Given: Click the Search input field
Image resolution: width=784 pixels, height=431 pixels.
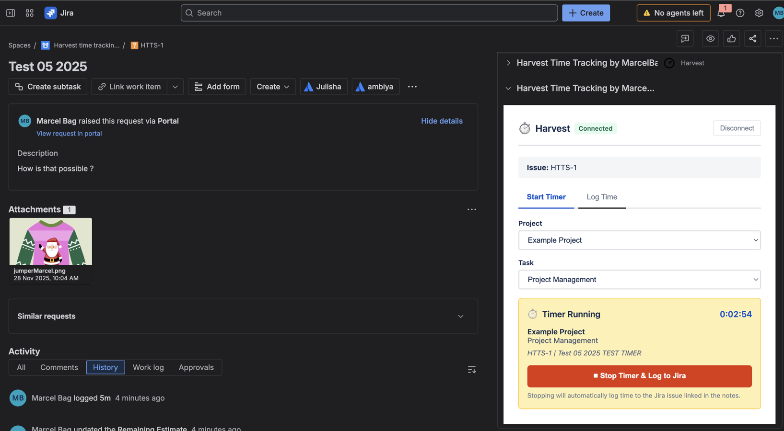Looking at the screenshot, I should coord(369,13).
